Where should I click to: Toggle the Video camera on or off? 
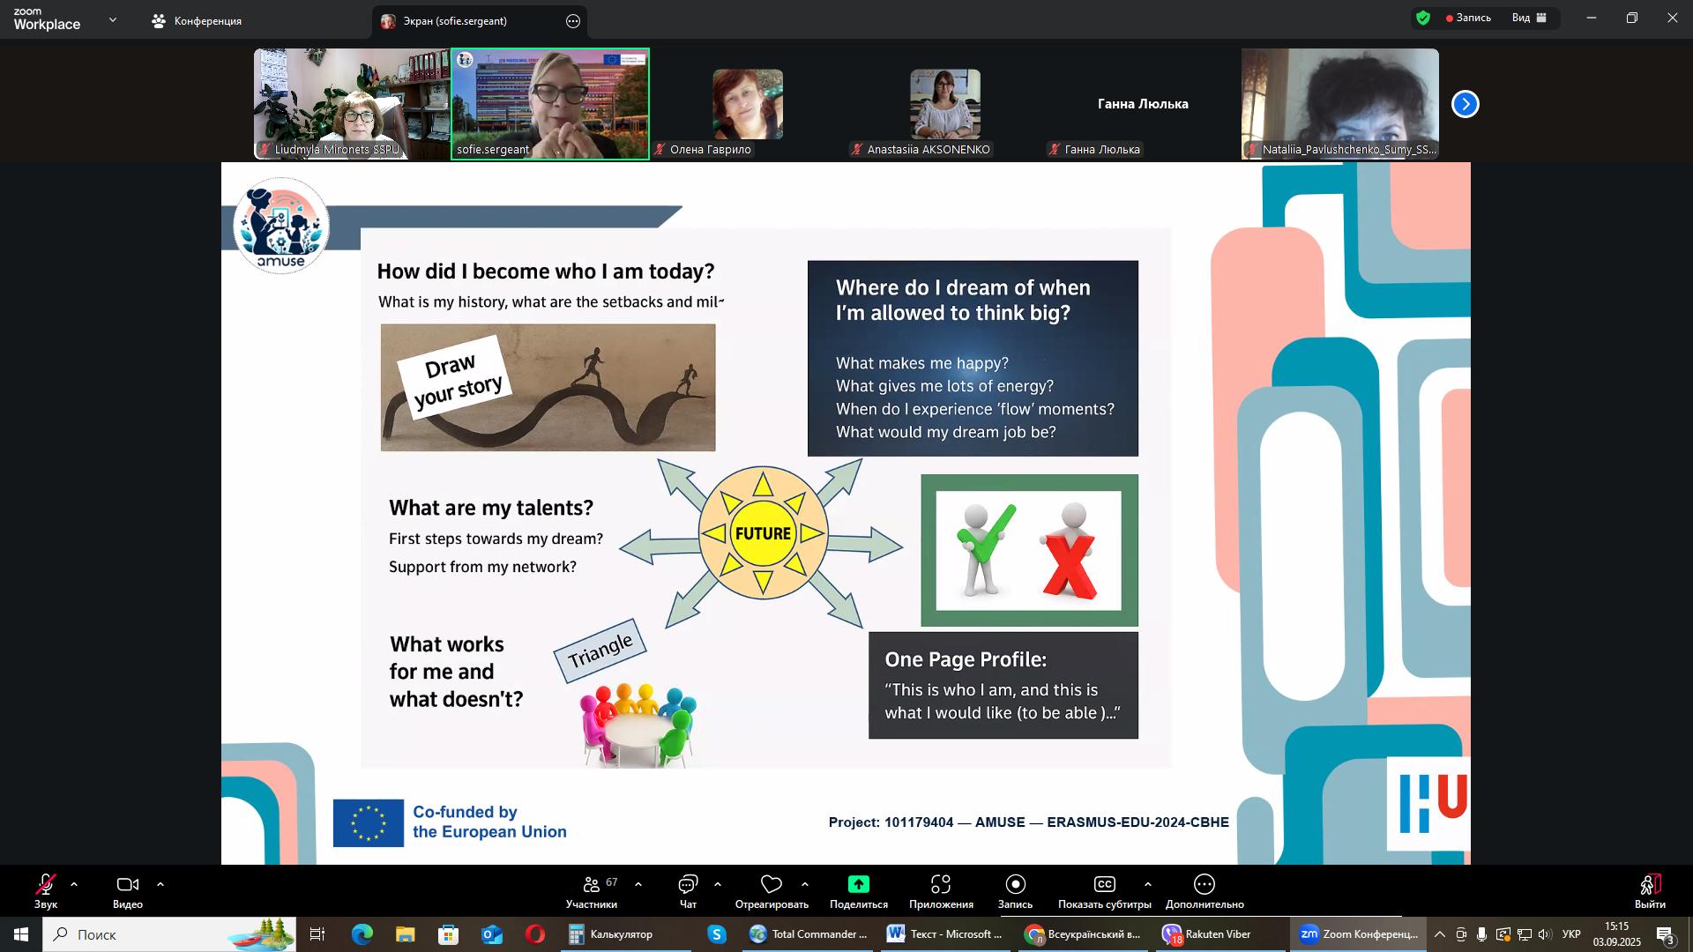(128, 885)
